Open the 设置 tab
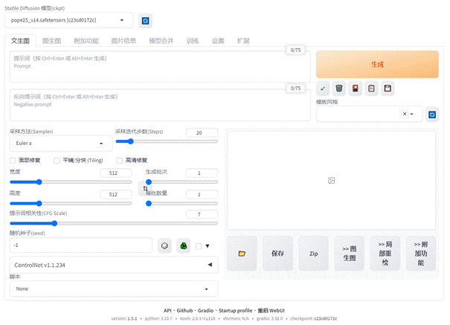 click(x=218, y=41)
